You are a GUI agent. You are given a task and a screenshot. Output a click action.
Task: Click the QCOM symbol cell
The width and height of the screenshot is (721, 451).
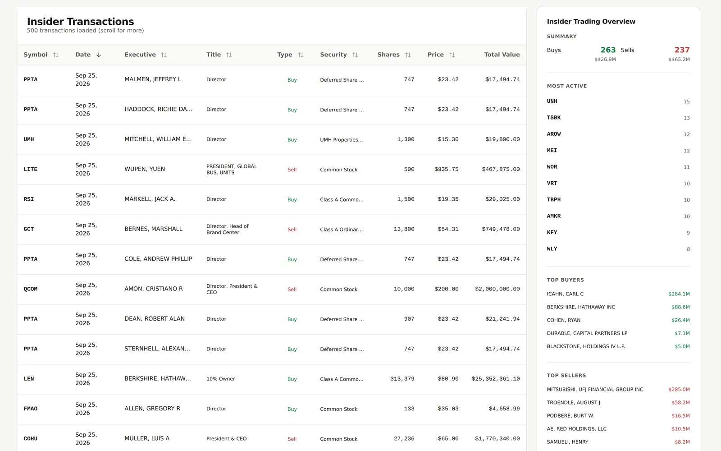pos(31,289)
